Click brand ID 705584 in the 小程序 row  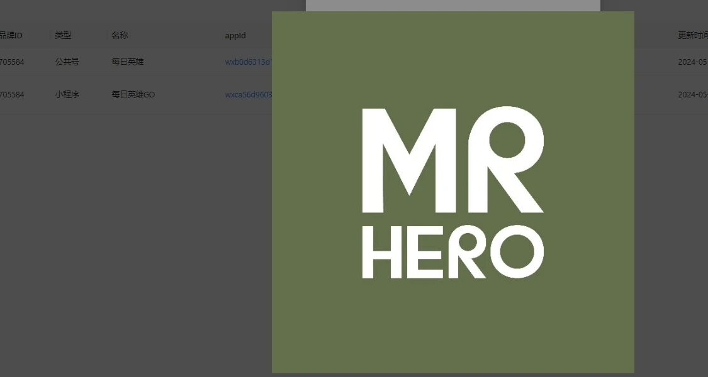point(12,95)
